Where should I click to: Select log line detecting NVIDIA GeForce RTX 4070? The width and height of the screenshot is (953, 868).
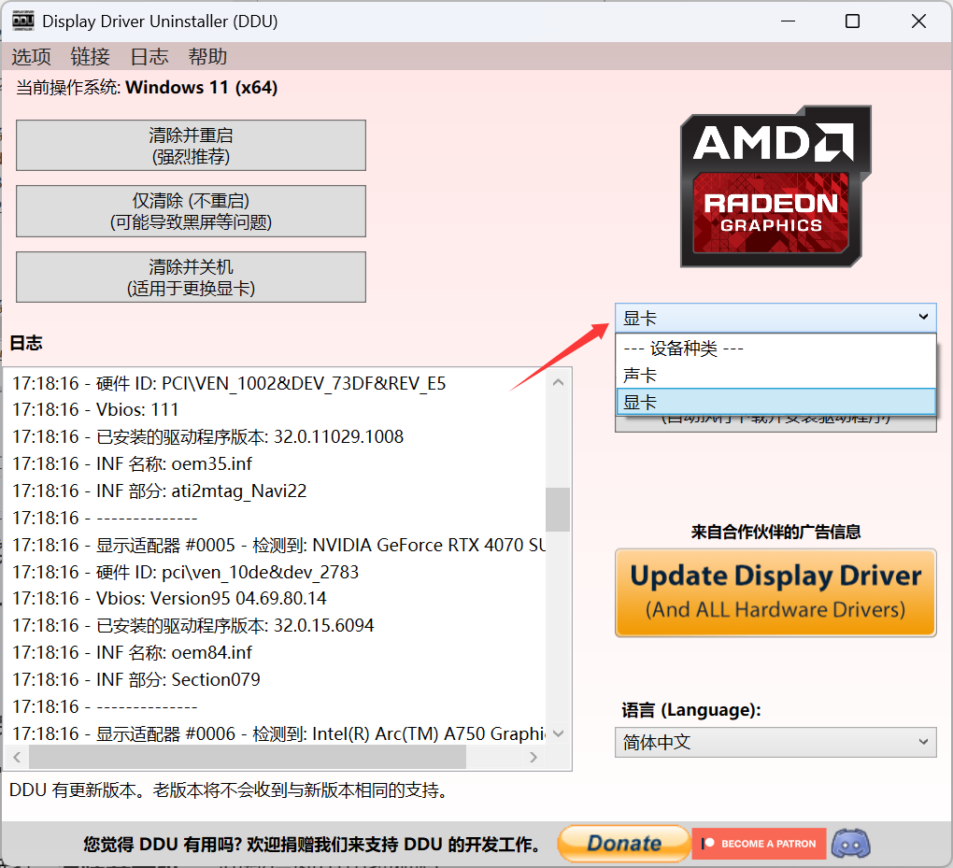pyautogui.click(x=278, y=546)
